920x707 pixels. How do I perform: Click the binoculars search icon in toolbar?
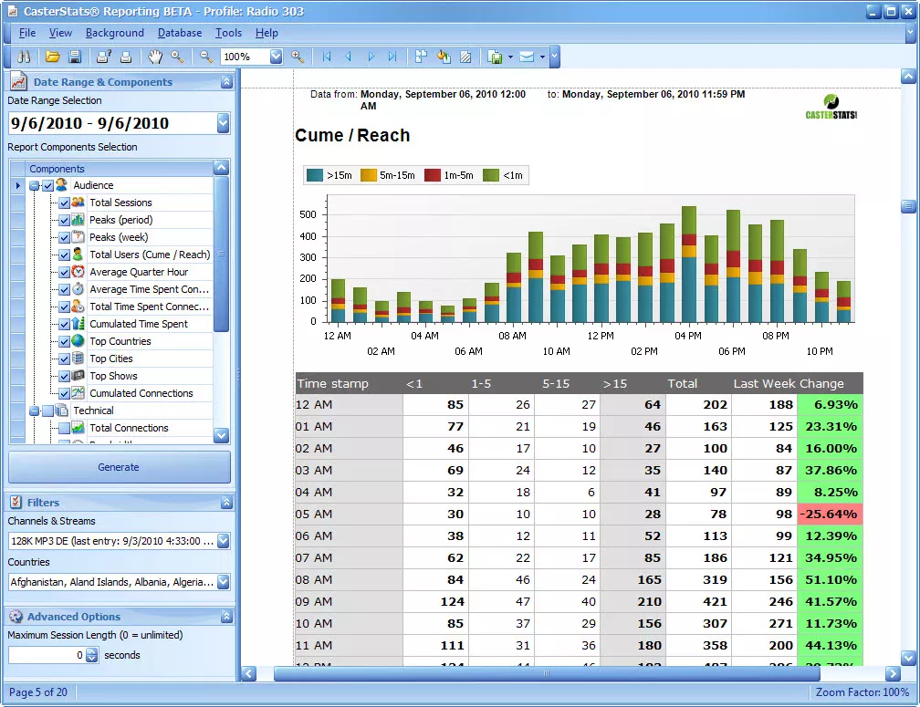tap(24, 57)
